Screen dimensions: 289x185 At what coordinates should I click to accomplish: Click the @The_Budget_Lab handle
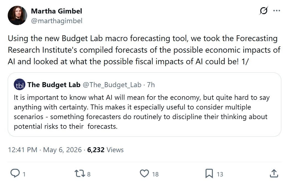click(112, 85)
